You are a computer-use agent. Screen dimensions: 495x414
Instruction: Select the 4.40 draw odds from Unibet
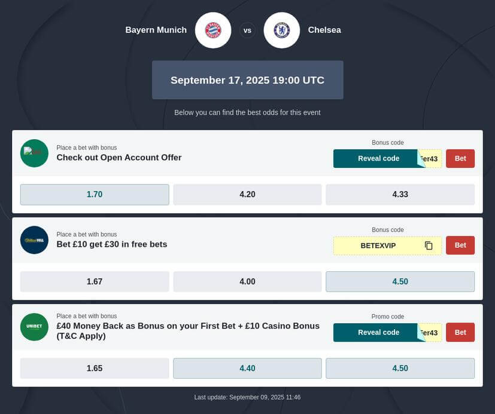(x=248, y=369)
